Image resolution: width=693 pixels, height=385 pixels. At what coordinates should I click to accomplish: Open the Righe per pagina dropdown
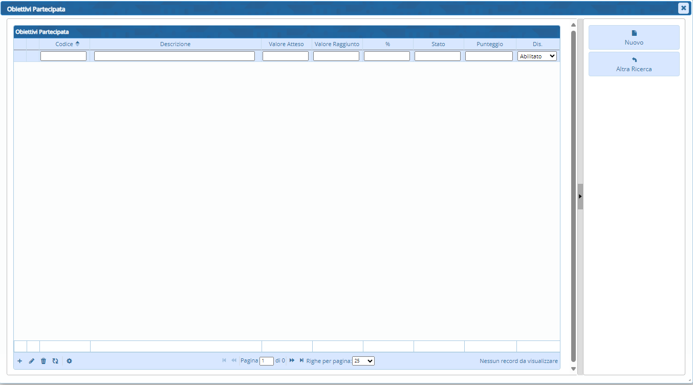pos(363,361)
